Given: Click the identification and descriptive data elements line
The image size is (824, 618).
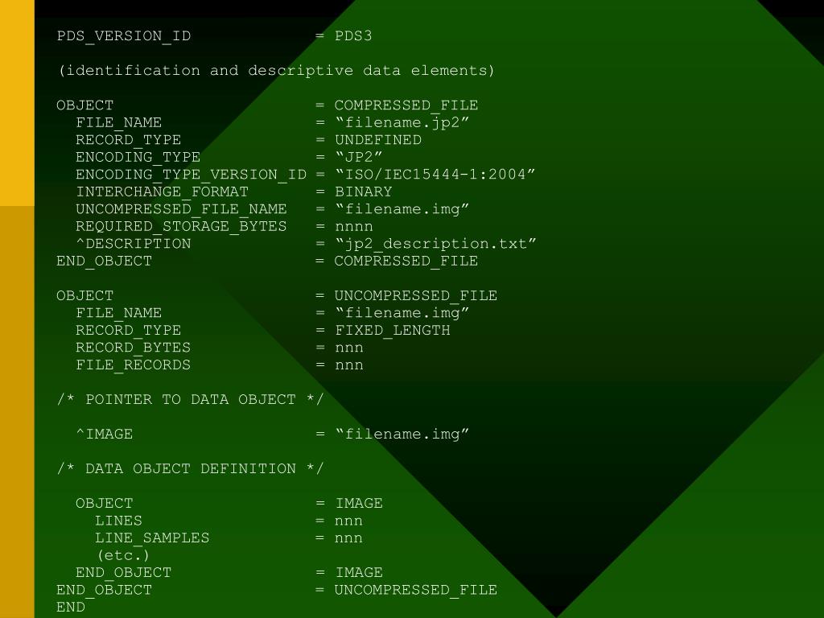Looking at the screenshot, I should (277, 71).
